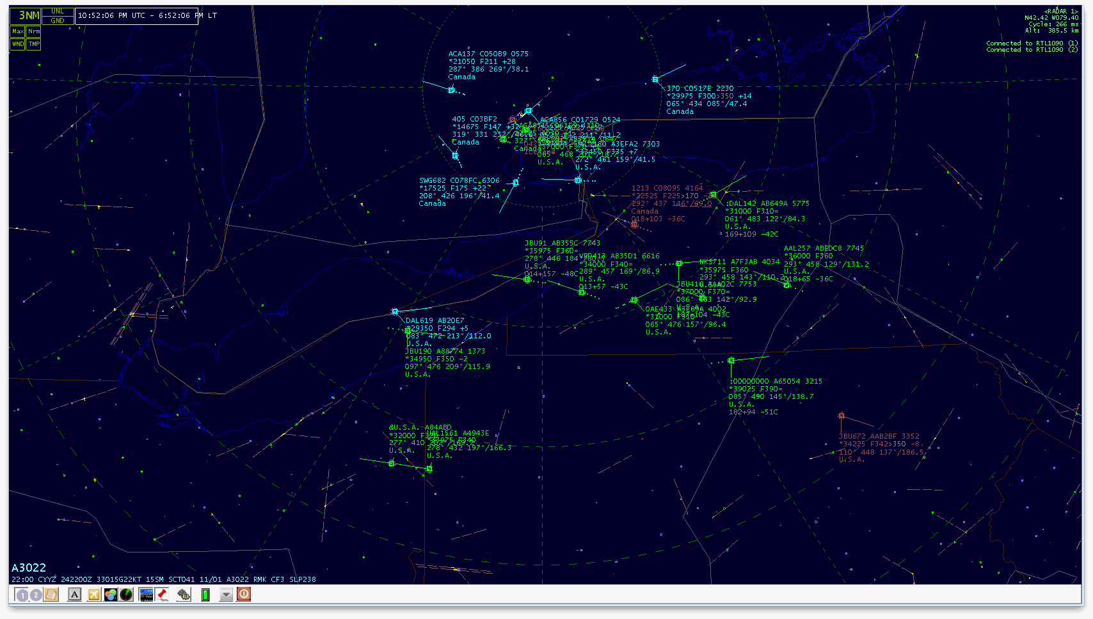Click the GND lower altitude limit
The image size is (1093, 619).
[x=58, y=20]
